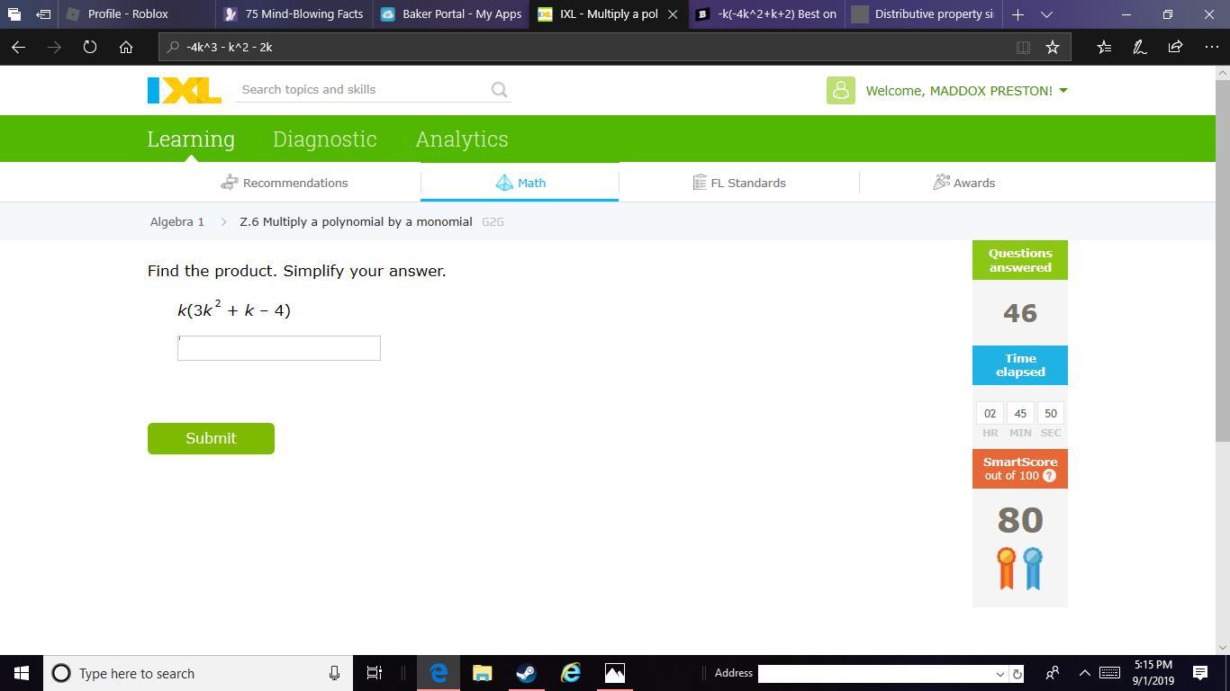Image resolution: width=1230 pixels, height=691 pixels.
Task: Select the Math subject tab
Action: [520, 183]
